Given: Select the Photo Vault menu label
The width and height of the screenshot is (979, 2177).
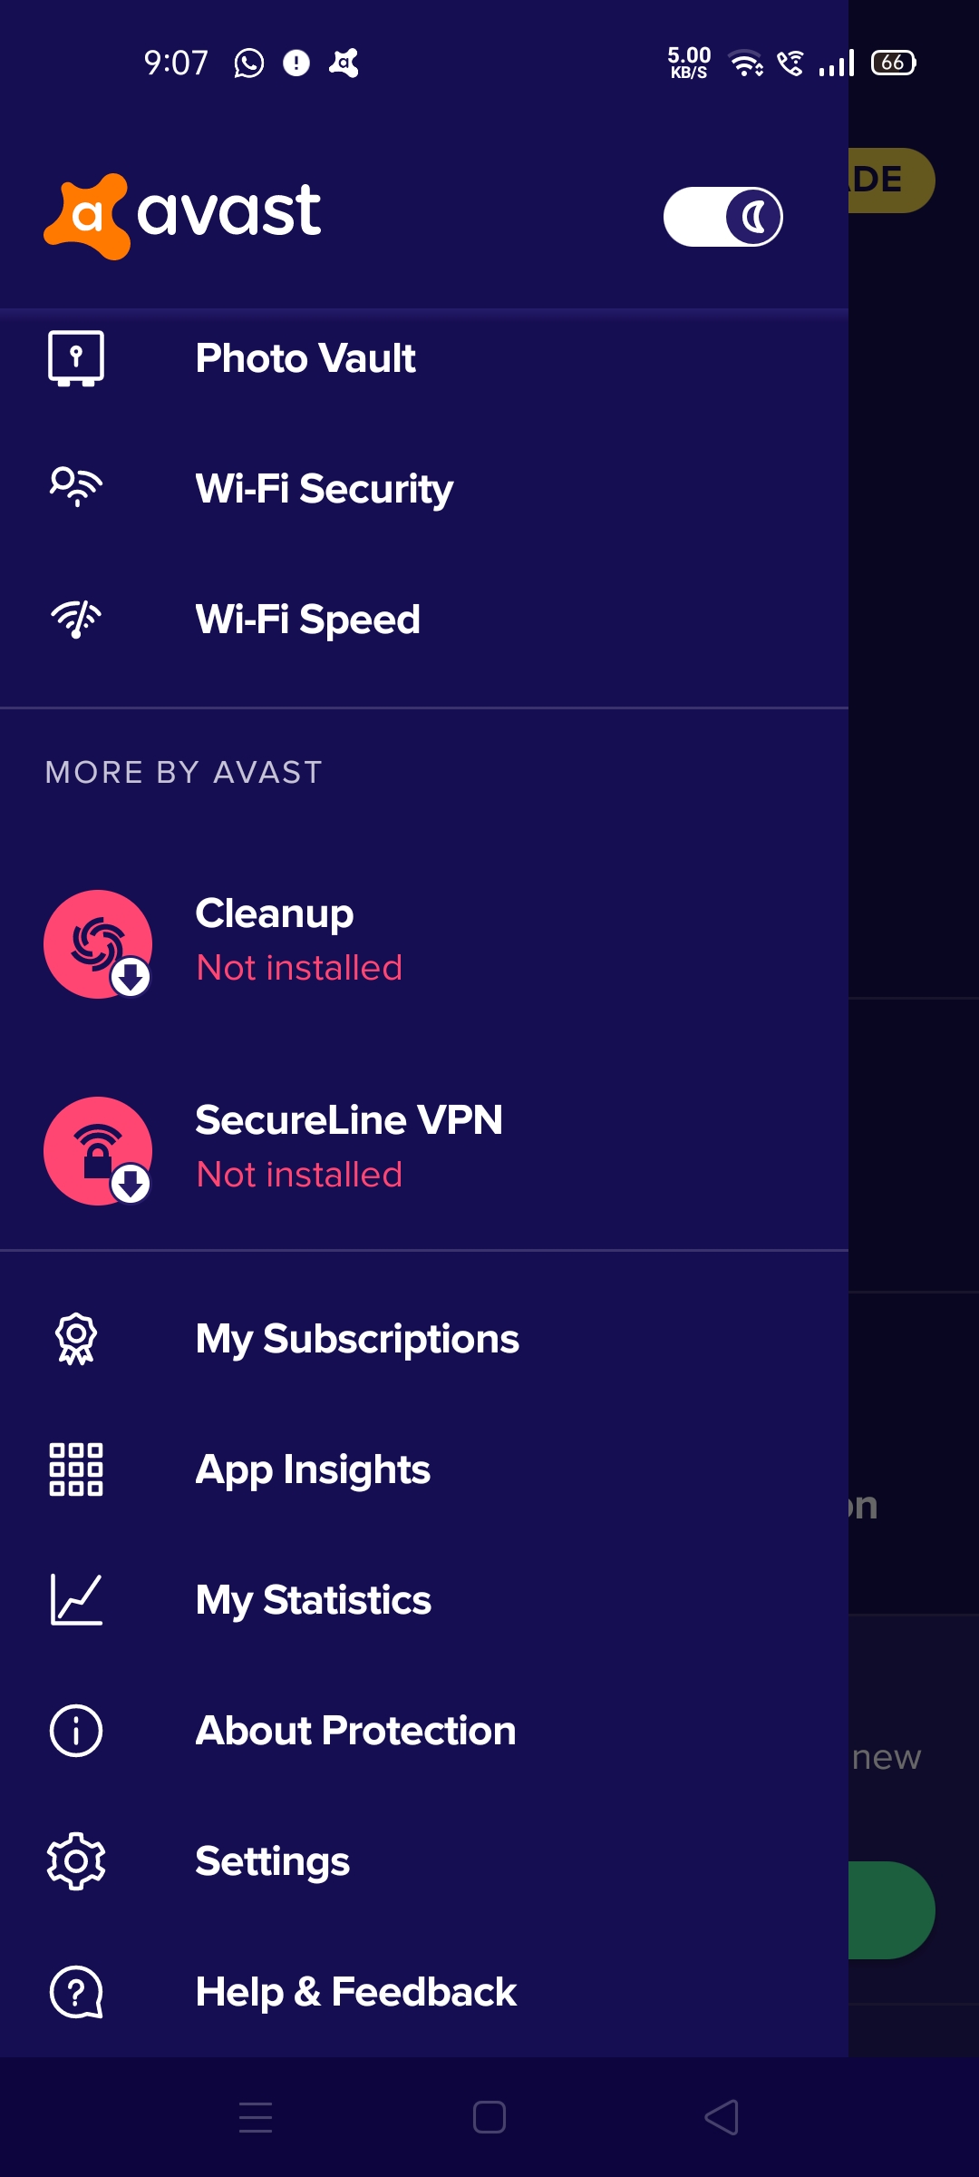Looking at the screenshot, I should [x=305, y=358].
